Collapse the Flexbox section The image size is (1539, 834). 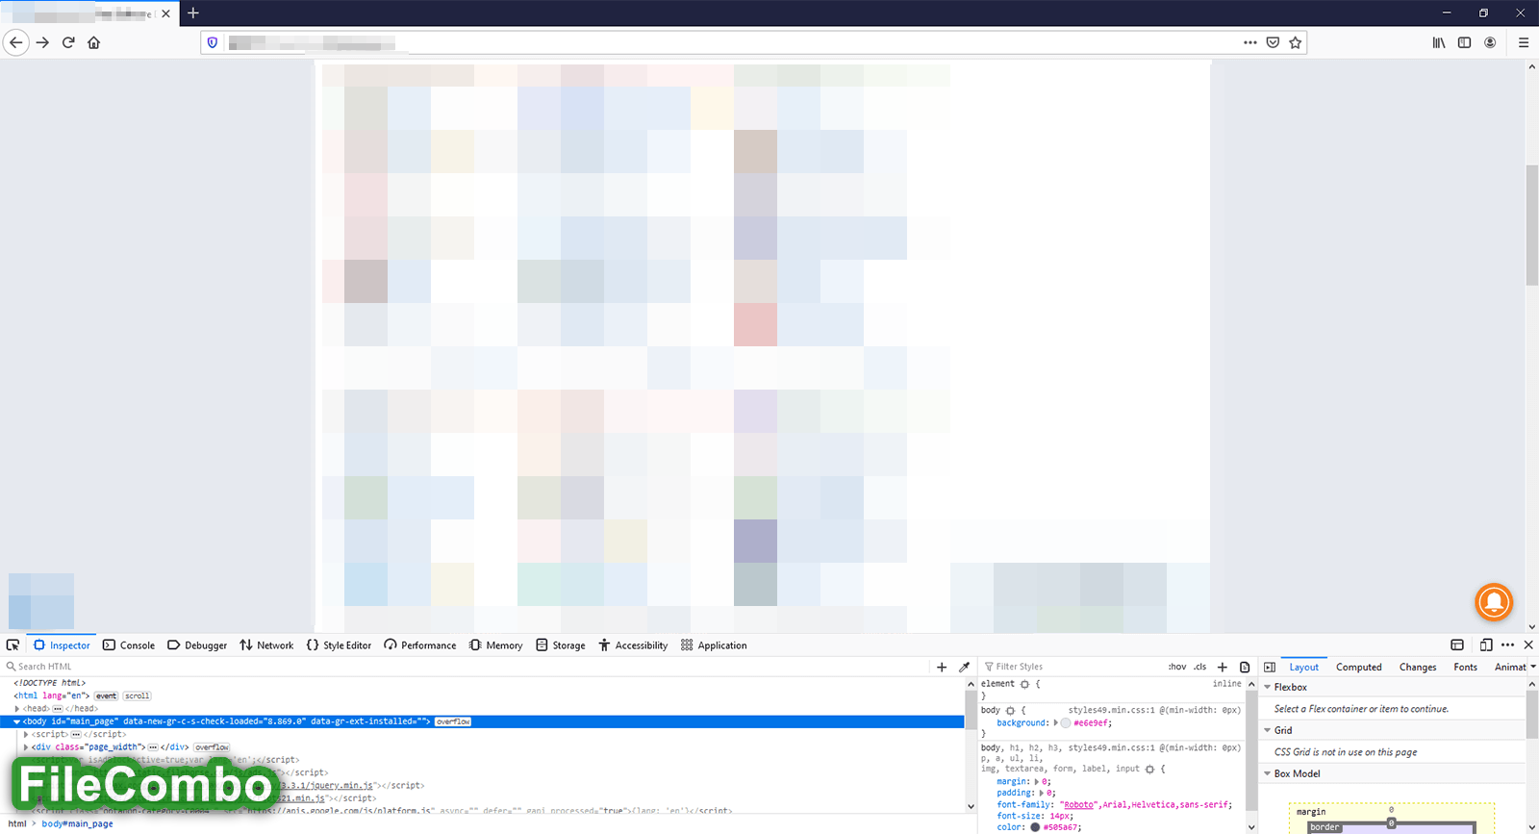pos(1268,687)
